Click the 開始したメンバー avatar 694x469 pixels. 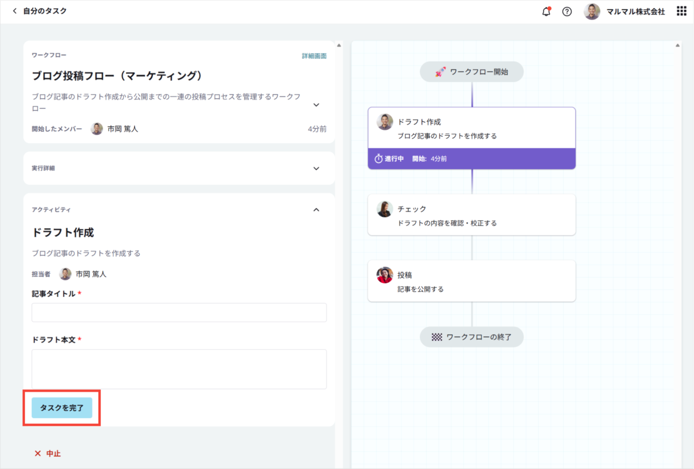tap(97, 129)
